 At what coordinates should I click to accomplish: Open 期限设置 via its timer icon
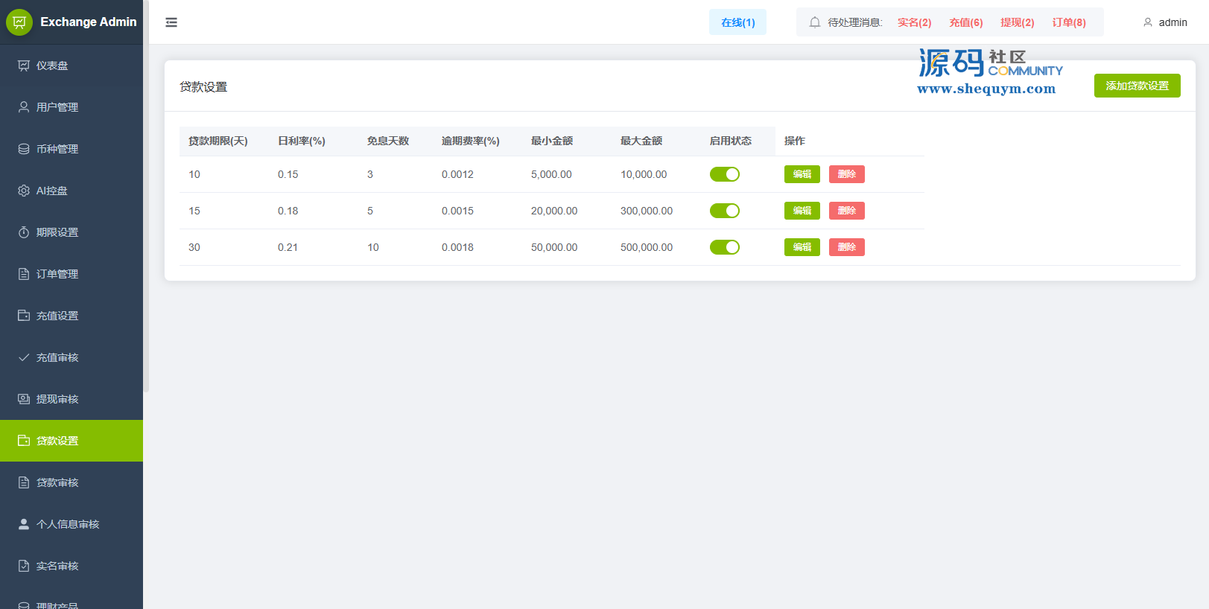point(24,232)
